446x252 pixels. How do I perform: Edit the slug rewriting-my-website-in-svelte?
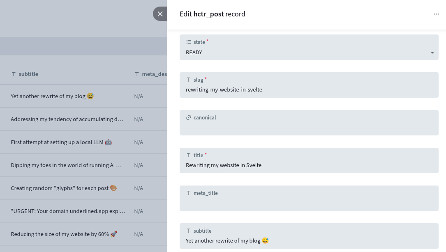[309, 89]
